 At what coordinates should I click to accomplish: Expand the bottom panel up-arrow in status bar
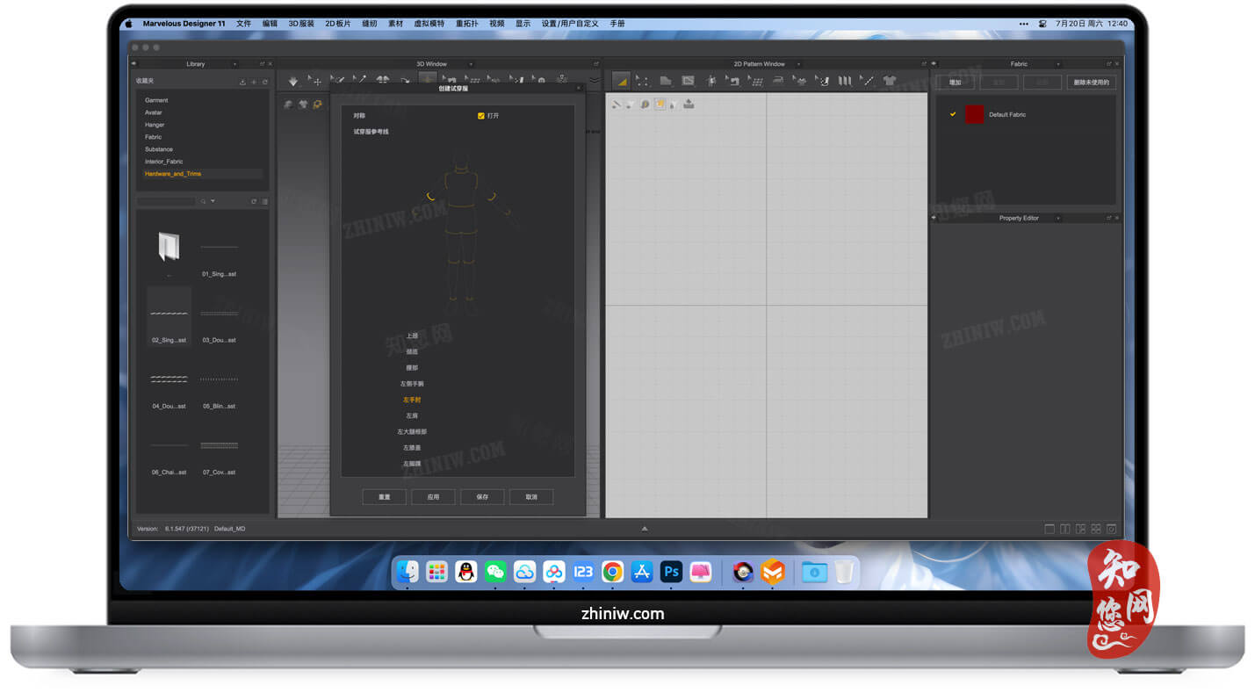click(645, 529)
